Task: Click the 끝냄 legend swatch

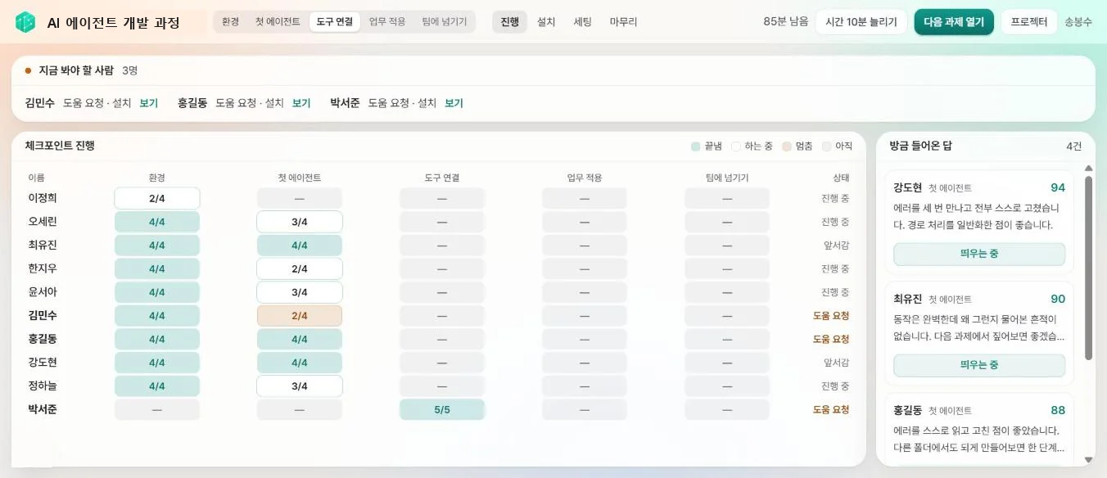Action: click(695, 146)
